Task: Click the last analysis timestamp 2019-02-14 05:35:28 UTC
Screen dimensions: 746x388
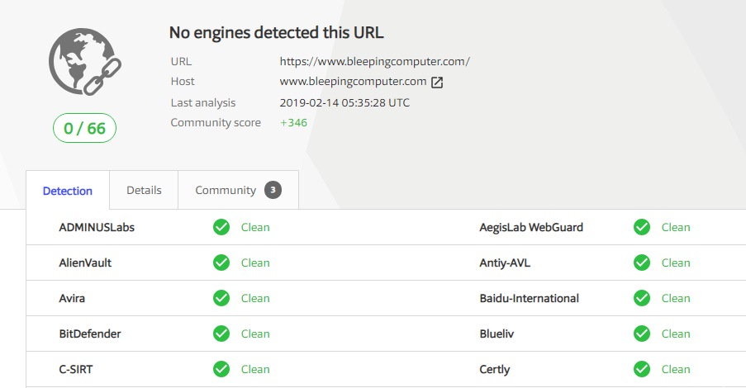Action: pyautogui.click(x=344, y=102)
